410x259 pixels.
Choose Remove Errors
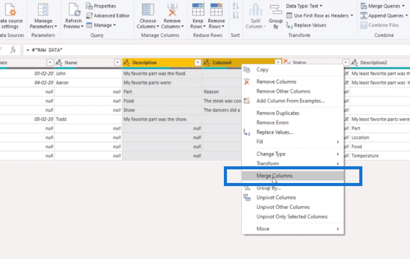293,122
